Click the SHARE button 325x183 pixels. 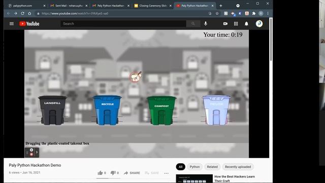click(x=132, y=173)
